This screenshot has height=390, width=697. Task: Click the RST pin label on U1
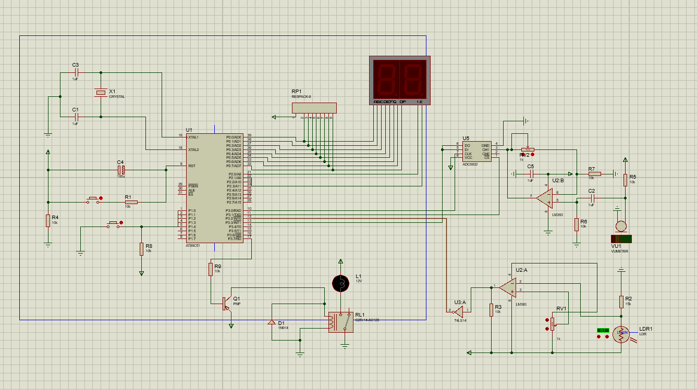point(192,166)
